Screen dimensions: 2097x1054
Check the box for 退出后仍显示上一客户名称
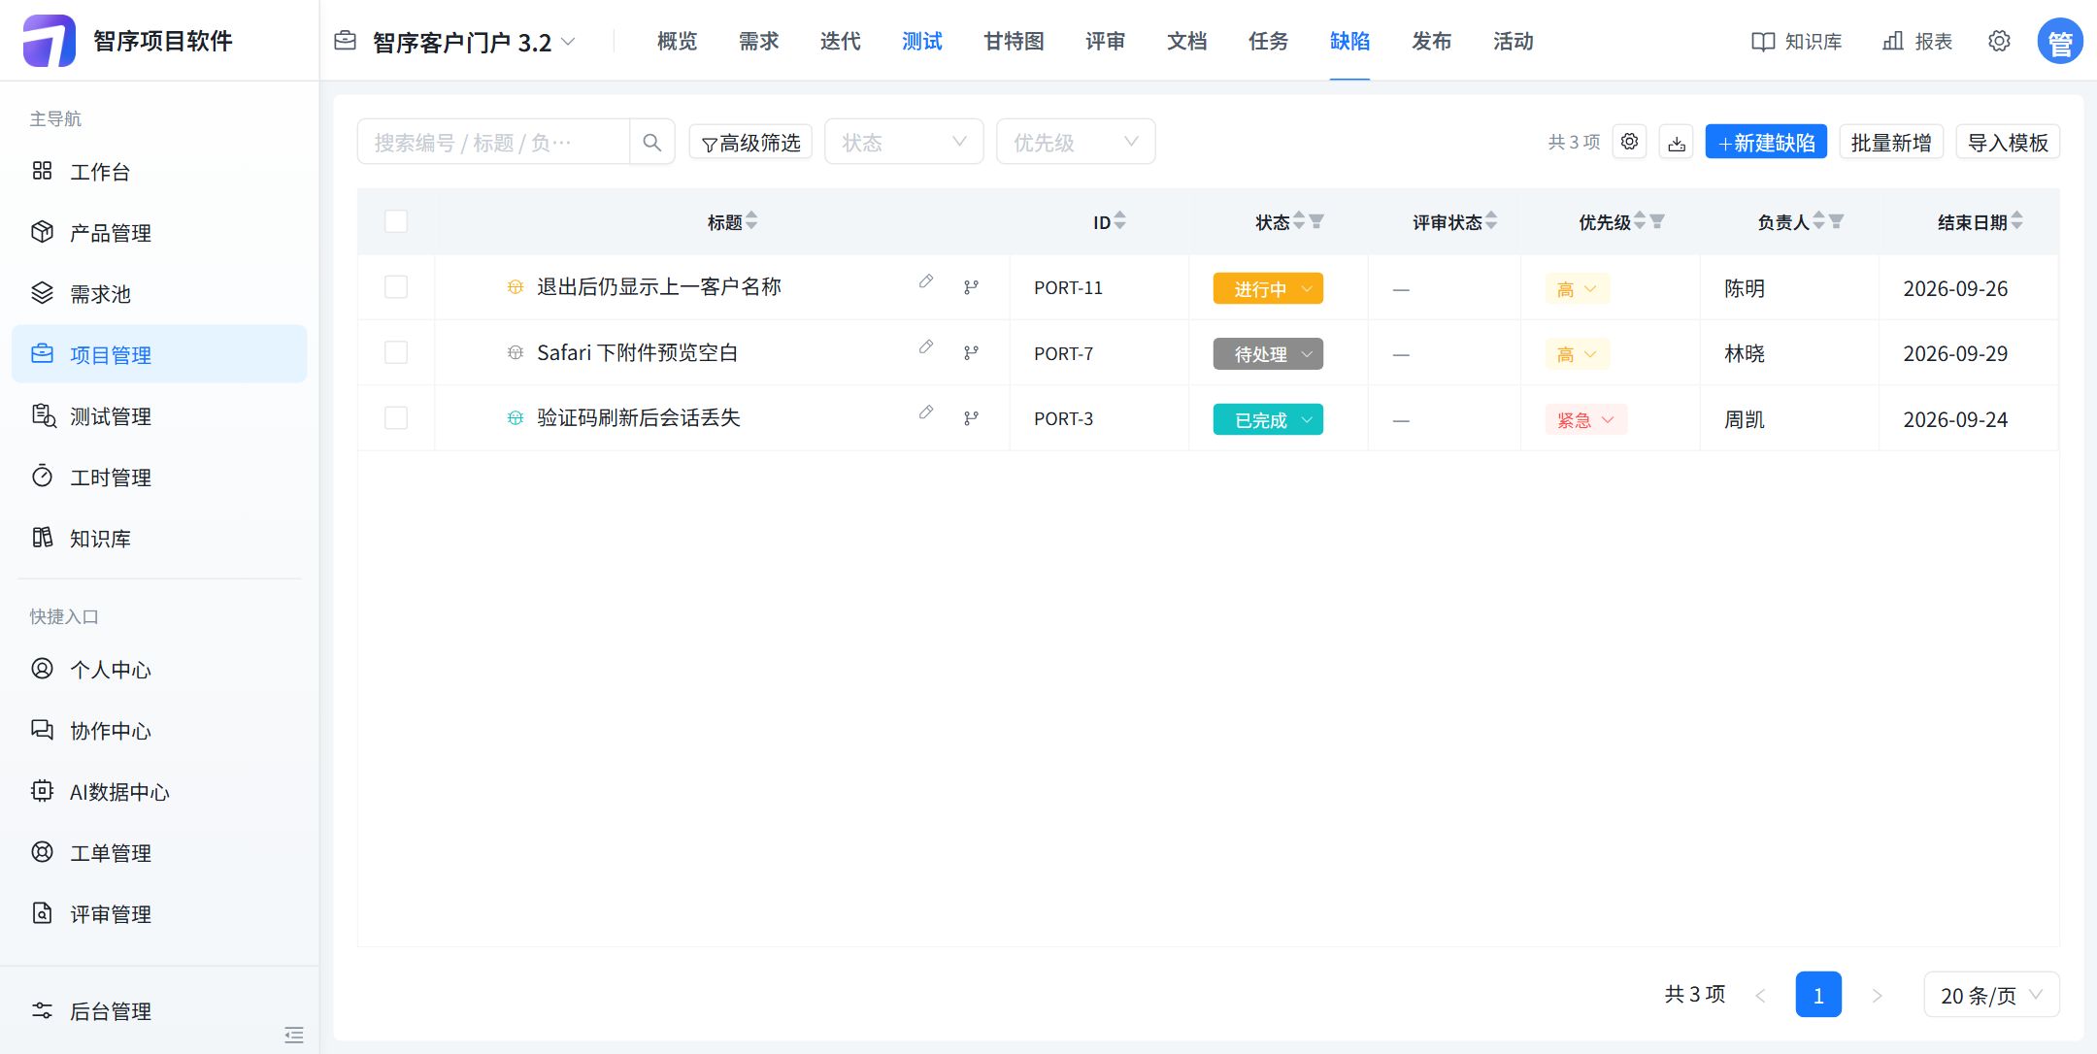[x=396, y=287]
